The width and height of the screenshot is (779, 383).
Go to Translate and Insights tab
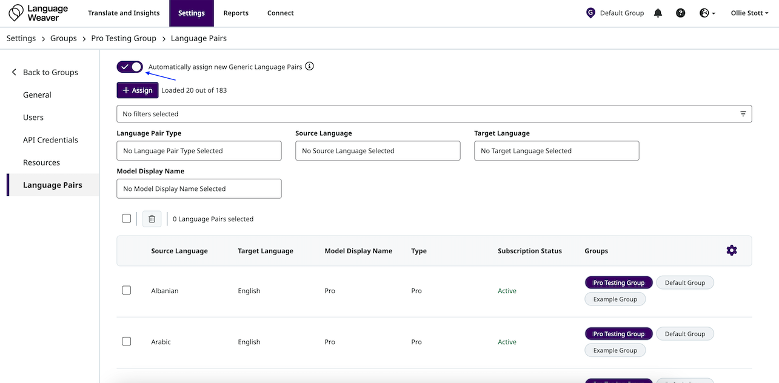[124, 13]
